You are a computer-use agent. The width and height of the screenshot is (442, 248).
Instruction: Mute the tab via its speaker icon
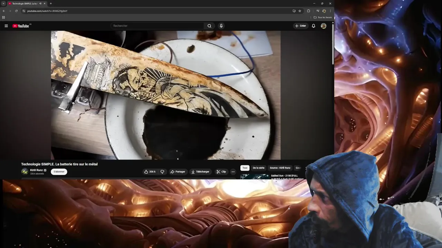click(40, 3)
